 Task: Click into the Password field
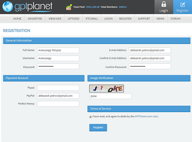pos(58,66)
